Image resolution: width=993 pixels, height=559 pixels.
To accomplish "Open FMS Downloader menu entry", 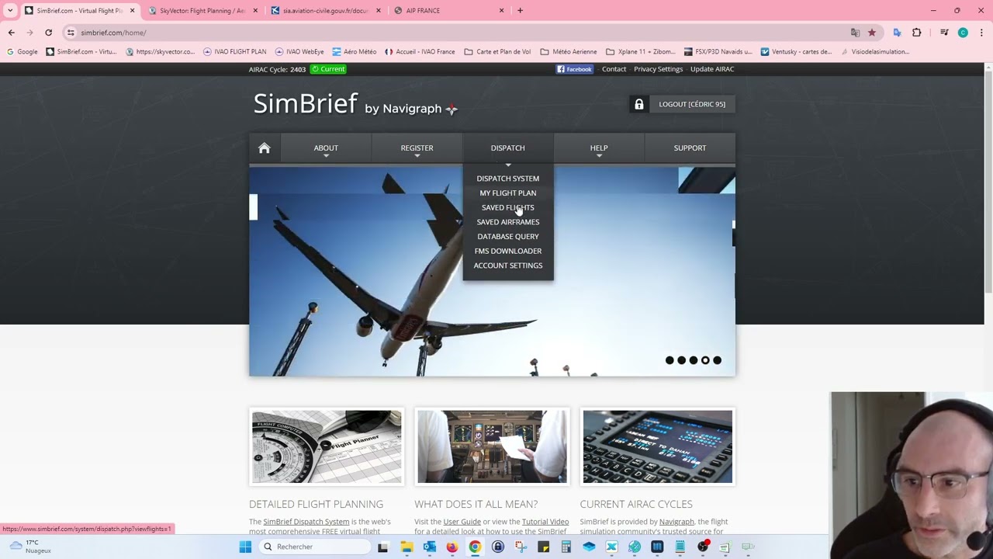I will click(x=508, y=251).
